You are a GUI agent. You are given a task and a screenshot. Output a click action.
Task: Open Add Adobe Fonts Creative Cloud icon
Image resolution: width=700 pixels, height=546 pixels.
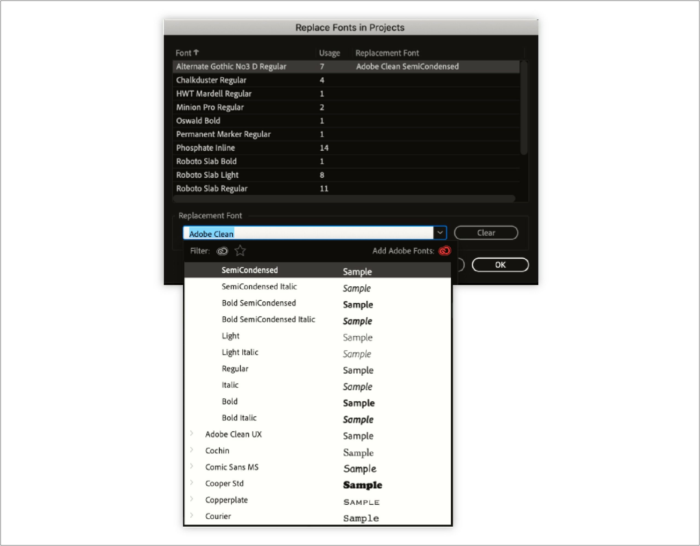(445, 251)
